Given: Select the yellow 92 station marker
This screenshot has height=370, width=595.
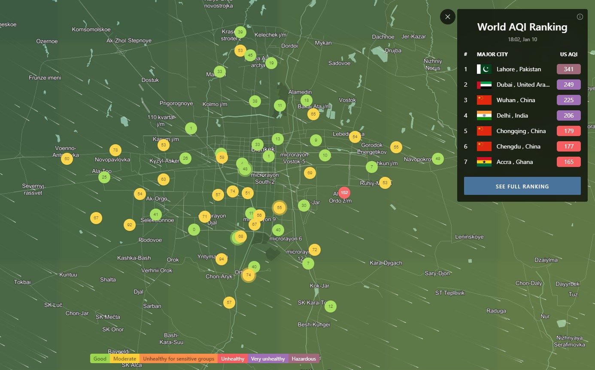Looking at the screenshot, I should 129,224.
